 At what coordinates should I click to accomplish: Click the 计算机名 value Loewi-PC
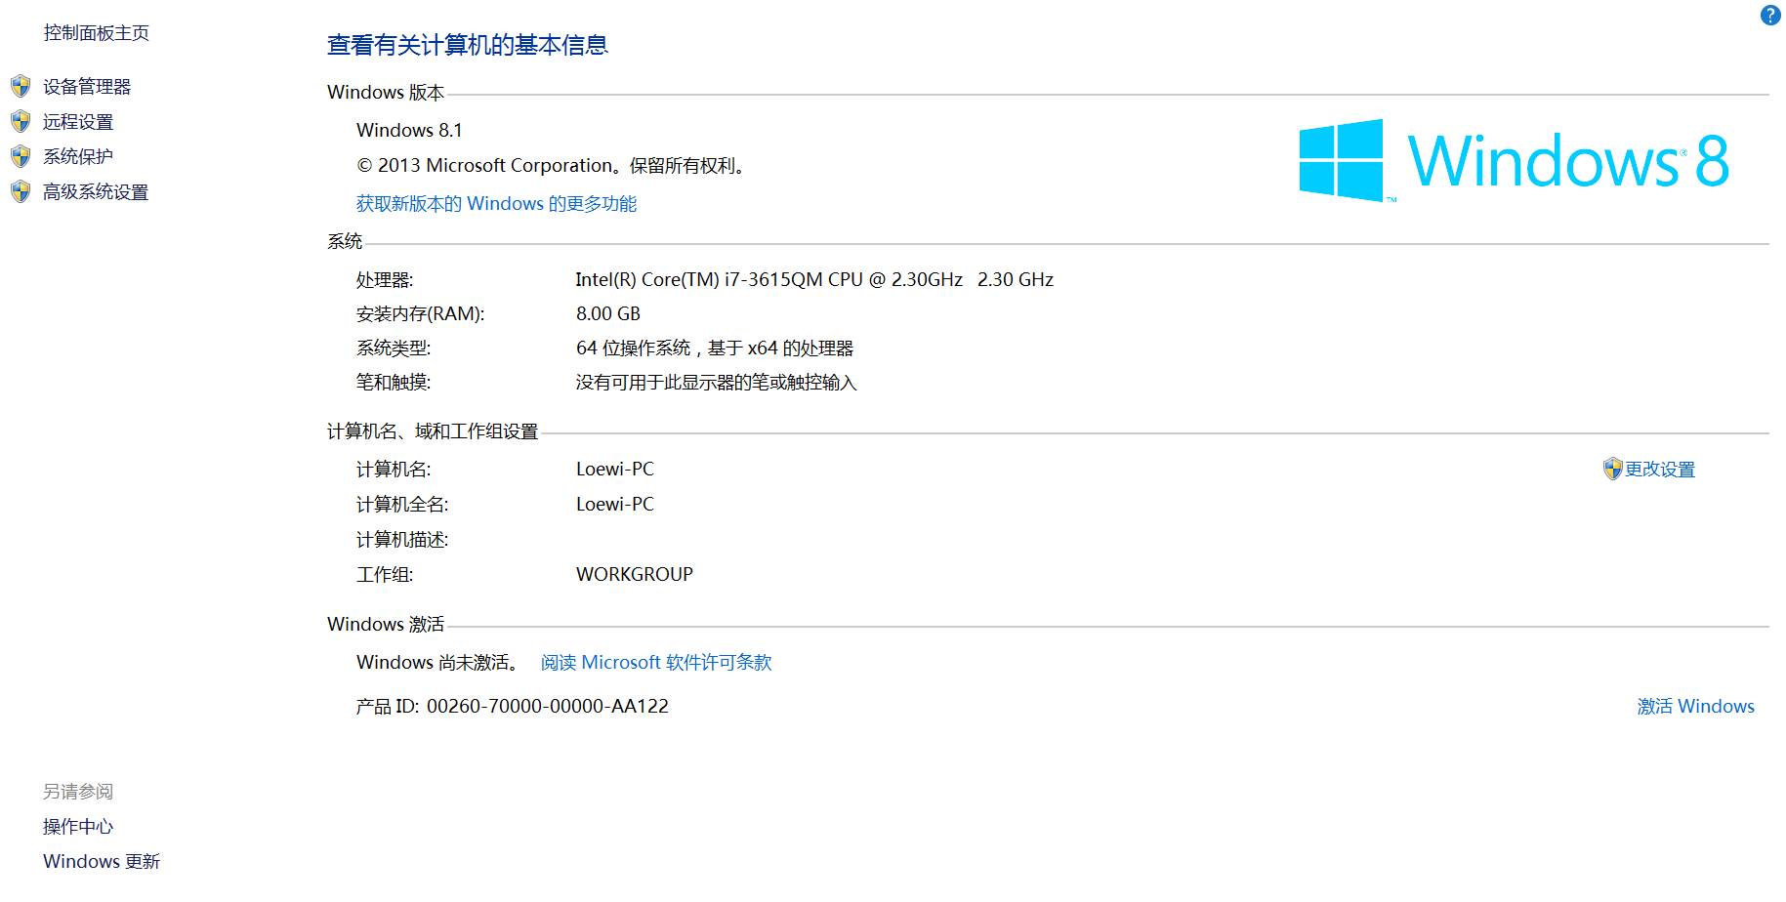615,469
